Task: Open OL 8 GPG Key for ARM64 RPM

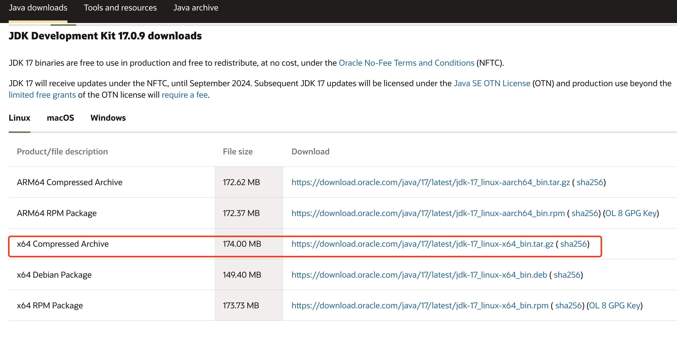Action: click(x=631, y=213)
